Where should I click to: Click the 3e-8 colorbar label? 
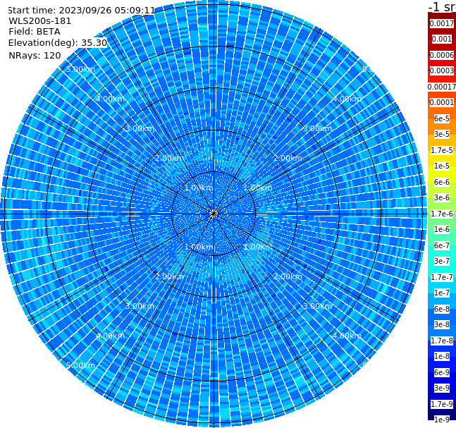pyautogui.click(x=442, y=324)
